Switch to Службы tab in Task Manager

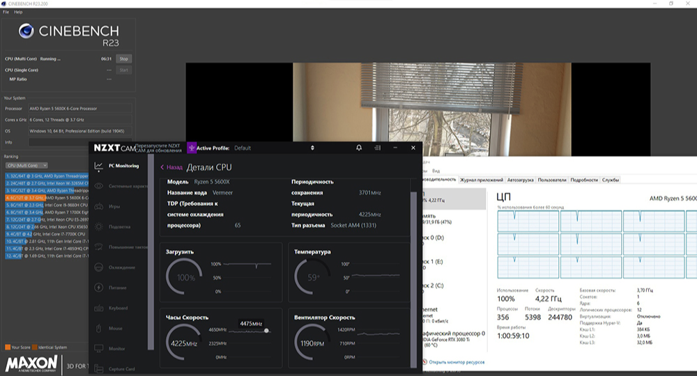tap(611, 180)
